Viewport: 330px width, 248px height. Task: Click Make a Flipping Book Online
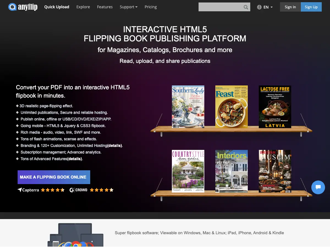[x=54, y=177]
